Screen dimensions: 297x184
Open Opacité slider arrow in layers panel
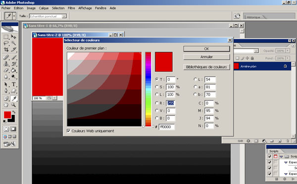click(288, 51)
